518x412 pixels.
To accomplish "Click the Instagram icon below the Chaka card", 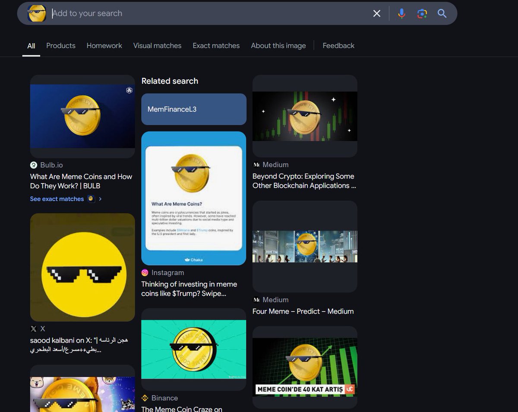I will pos(145,273).
